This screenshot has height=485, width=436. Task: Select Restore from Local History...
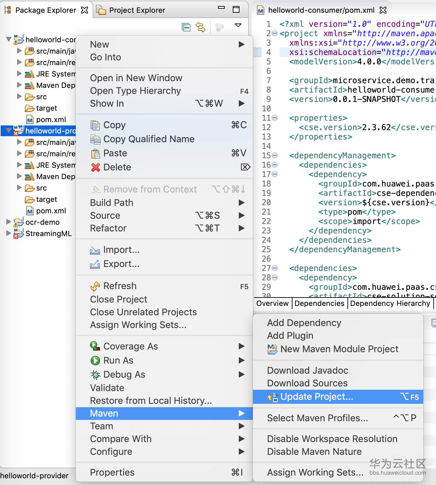click(x=164, y=401)
